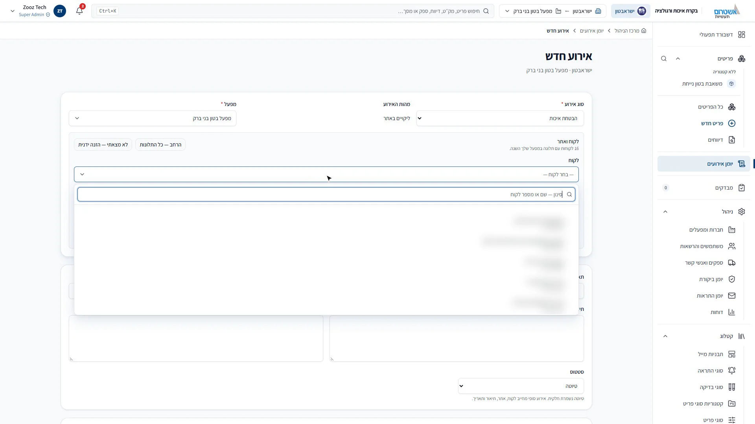Viewport: 755px width, 424px height.
Task: Open משאבת בטון ניידת item
Action: pyautogui.click(x=708, y=84)
